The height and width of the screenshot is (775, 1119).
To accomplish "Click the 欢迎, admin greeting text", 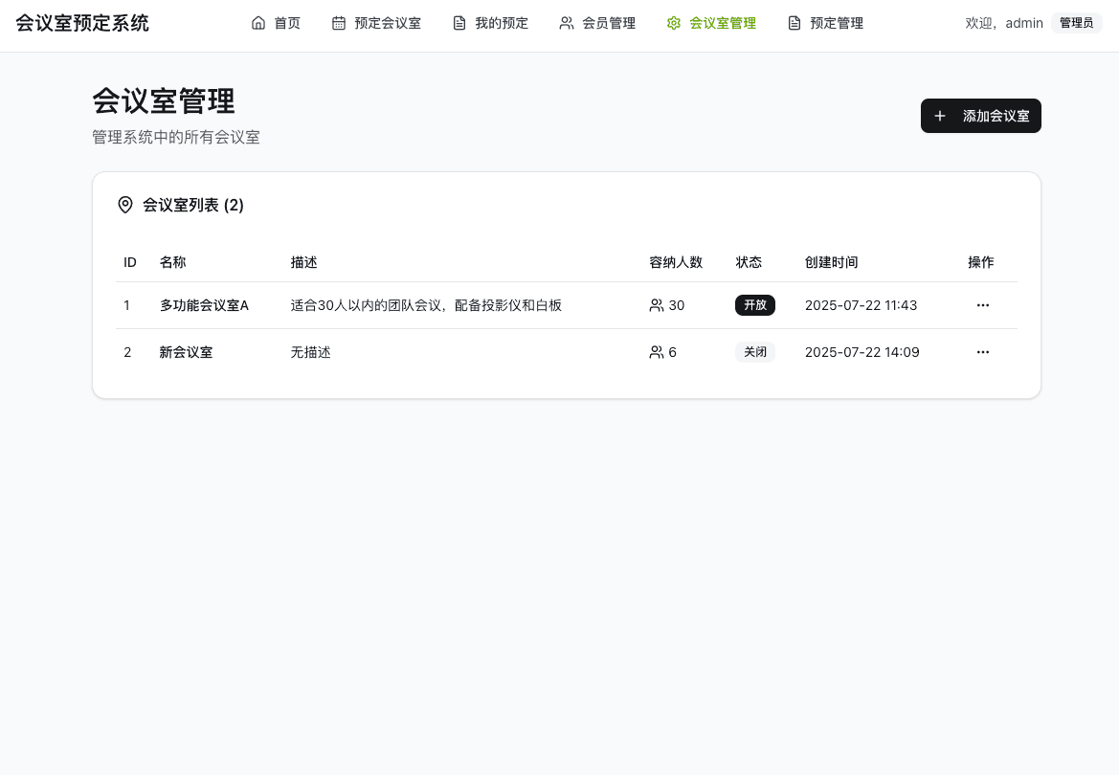I will click(x=1004, y=23).
